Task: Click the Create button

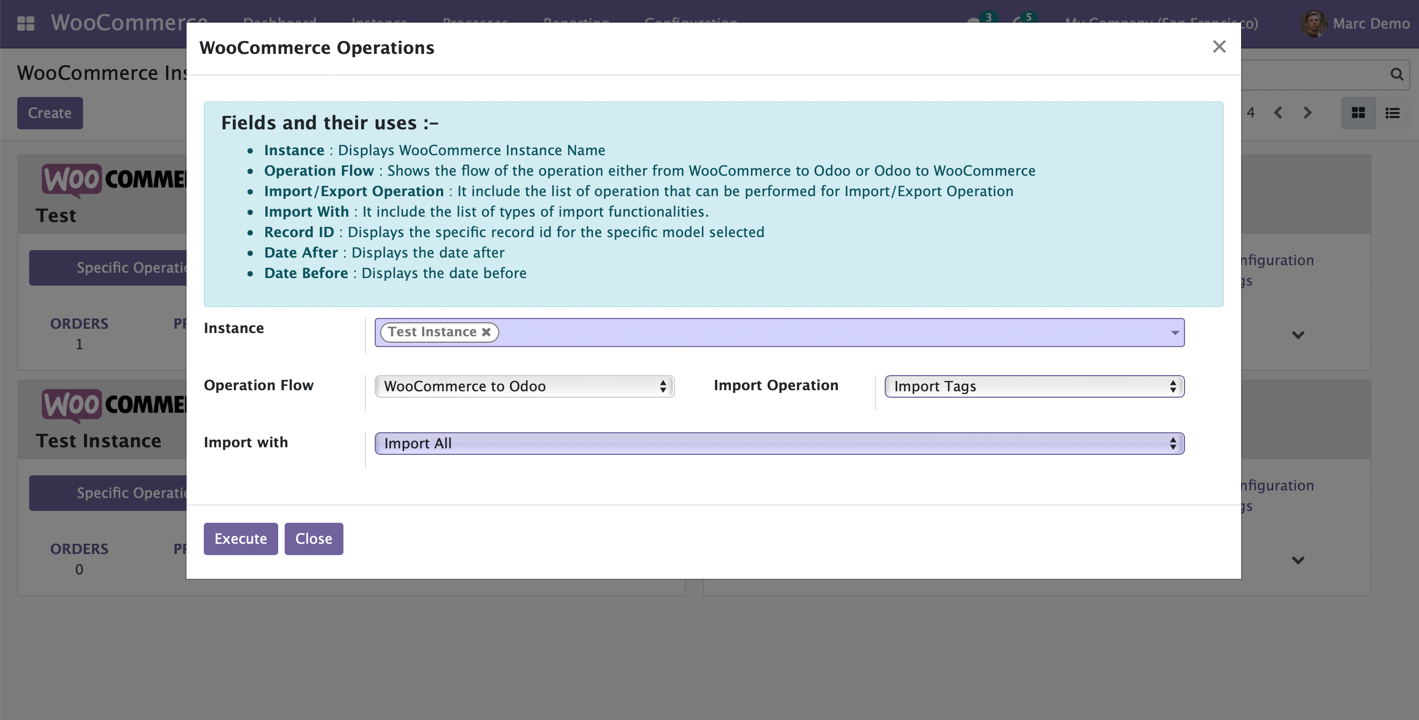Action: (x=50, y=113)
